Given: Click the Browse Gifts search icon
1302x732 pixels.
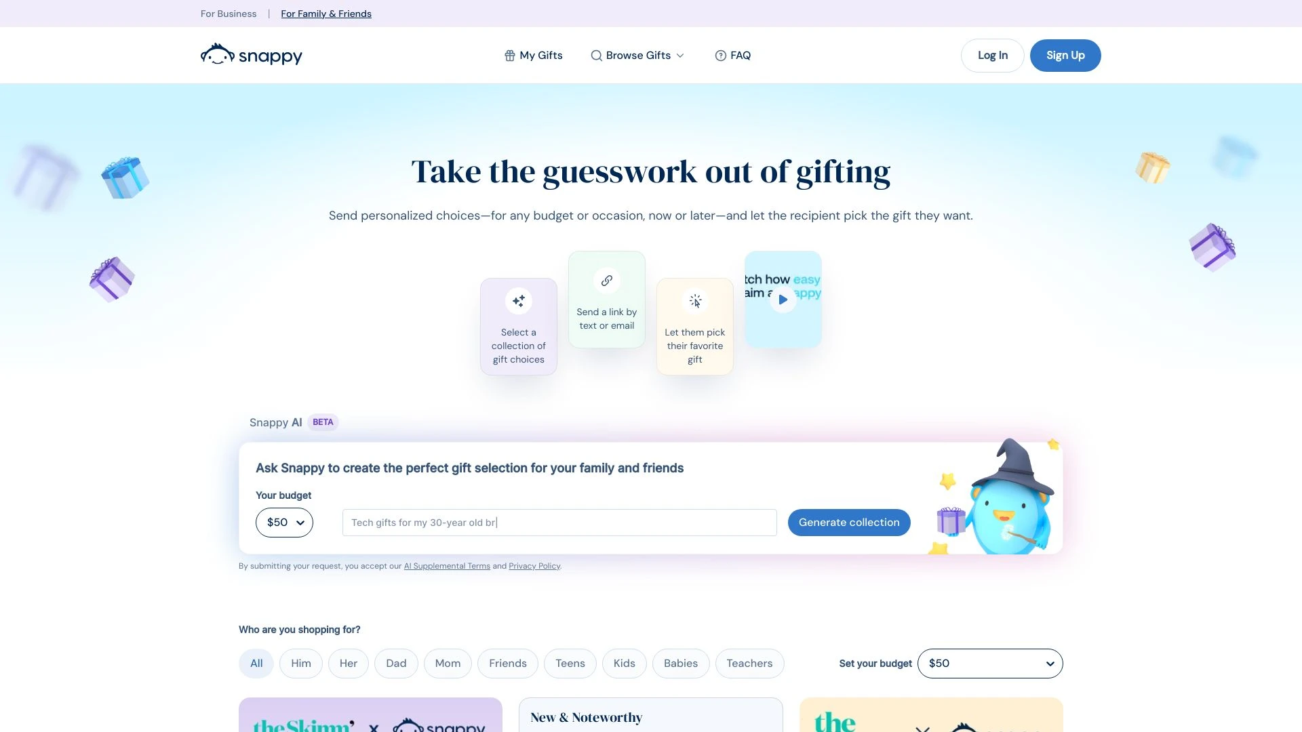Looking at the screenshot, I should pos(595,56).
